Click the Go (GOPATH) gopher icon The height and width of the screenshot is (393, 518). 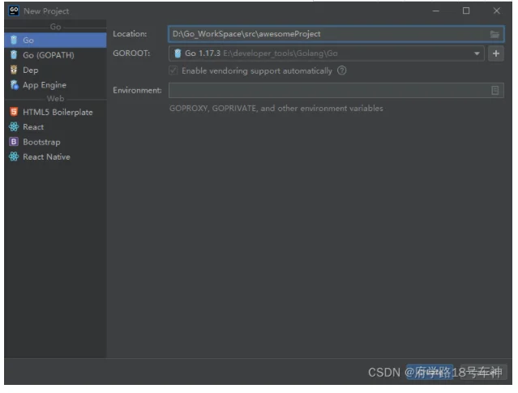[x=14, y=55]
